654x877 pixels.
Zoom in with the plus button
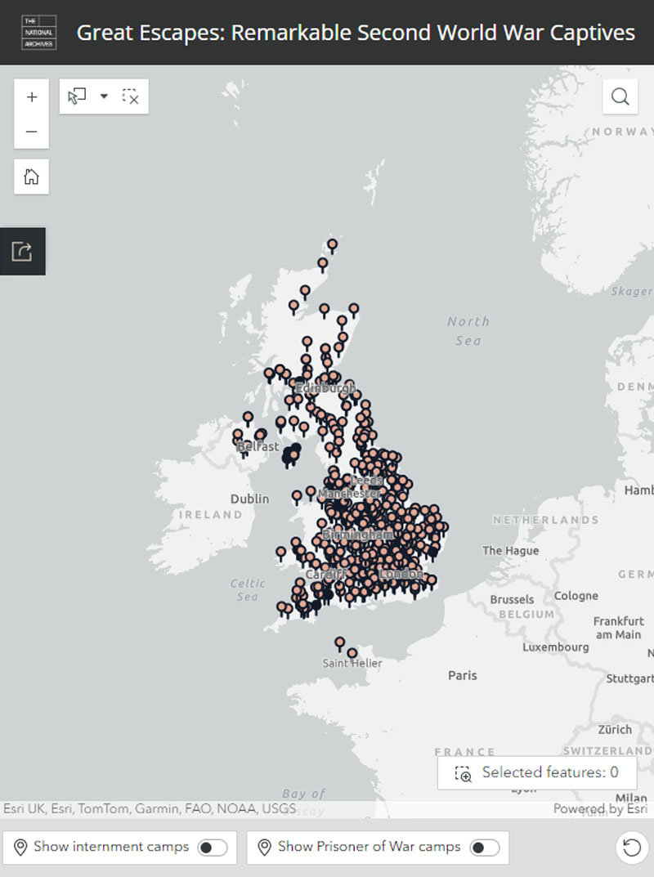point(31,96)
